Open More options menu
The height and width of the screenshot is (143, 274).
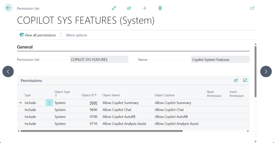[77, 35]
